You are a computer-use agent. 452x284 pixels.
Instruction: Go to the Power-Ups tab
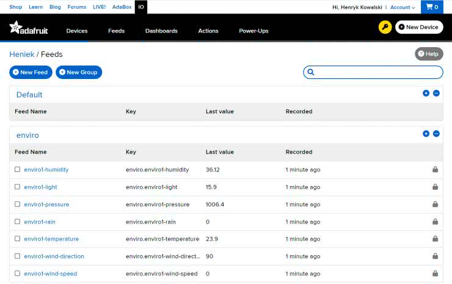click(253, 31)
